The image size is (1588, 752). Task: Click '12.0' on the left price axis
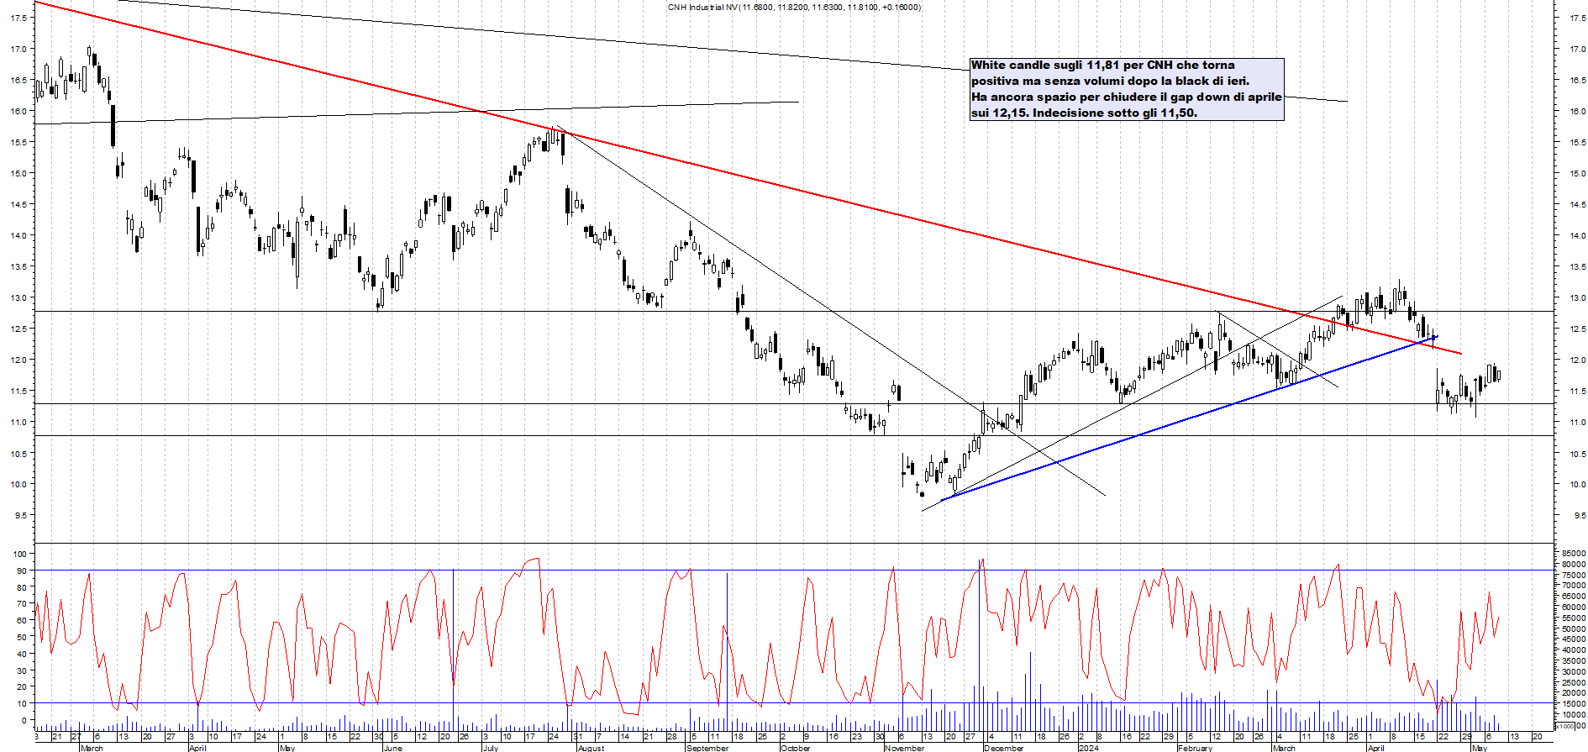coord(18,360)
